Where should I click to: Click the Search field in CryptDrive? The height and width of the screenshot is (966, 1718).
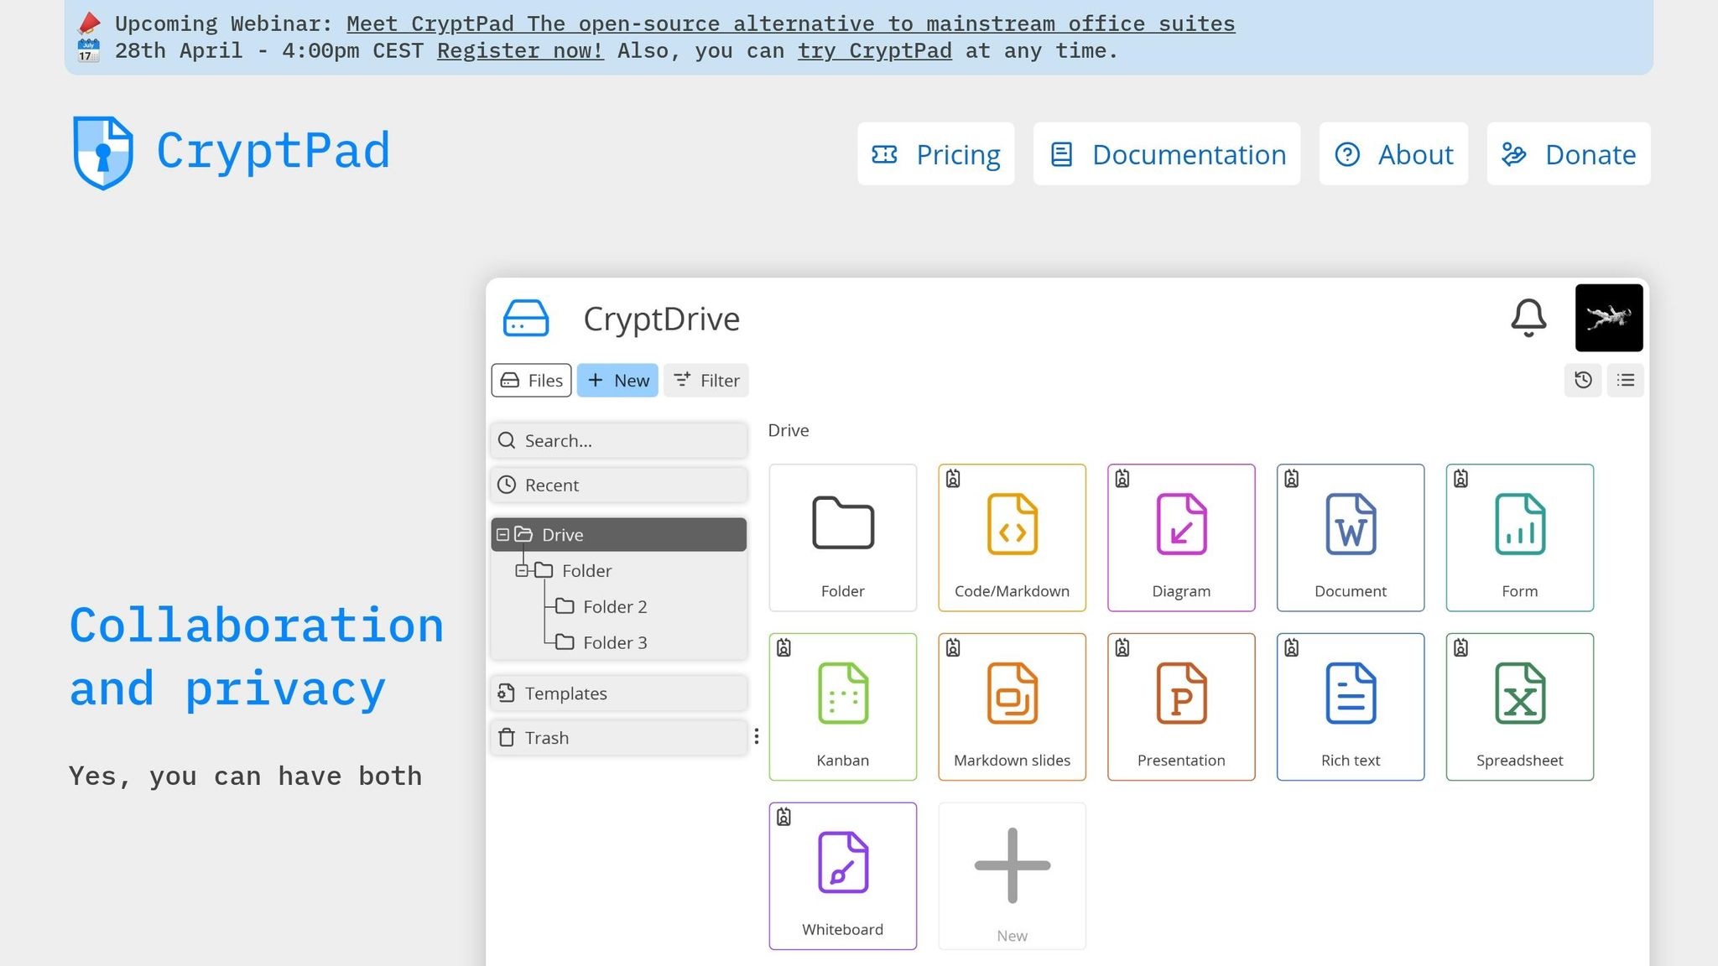618,440
